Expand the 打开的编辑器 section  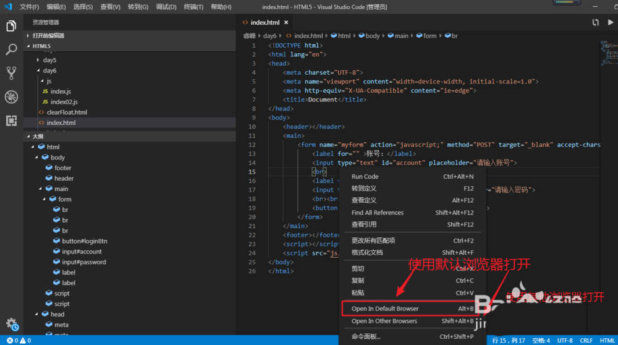pyautogui.click(x=48, y=36)
